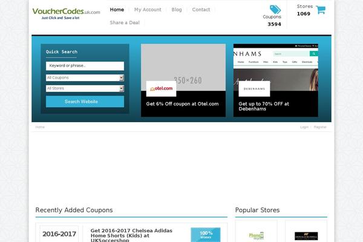The image size is (363, 242).
Task: Click the Search Website button
Action: [85, 102]
